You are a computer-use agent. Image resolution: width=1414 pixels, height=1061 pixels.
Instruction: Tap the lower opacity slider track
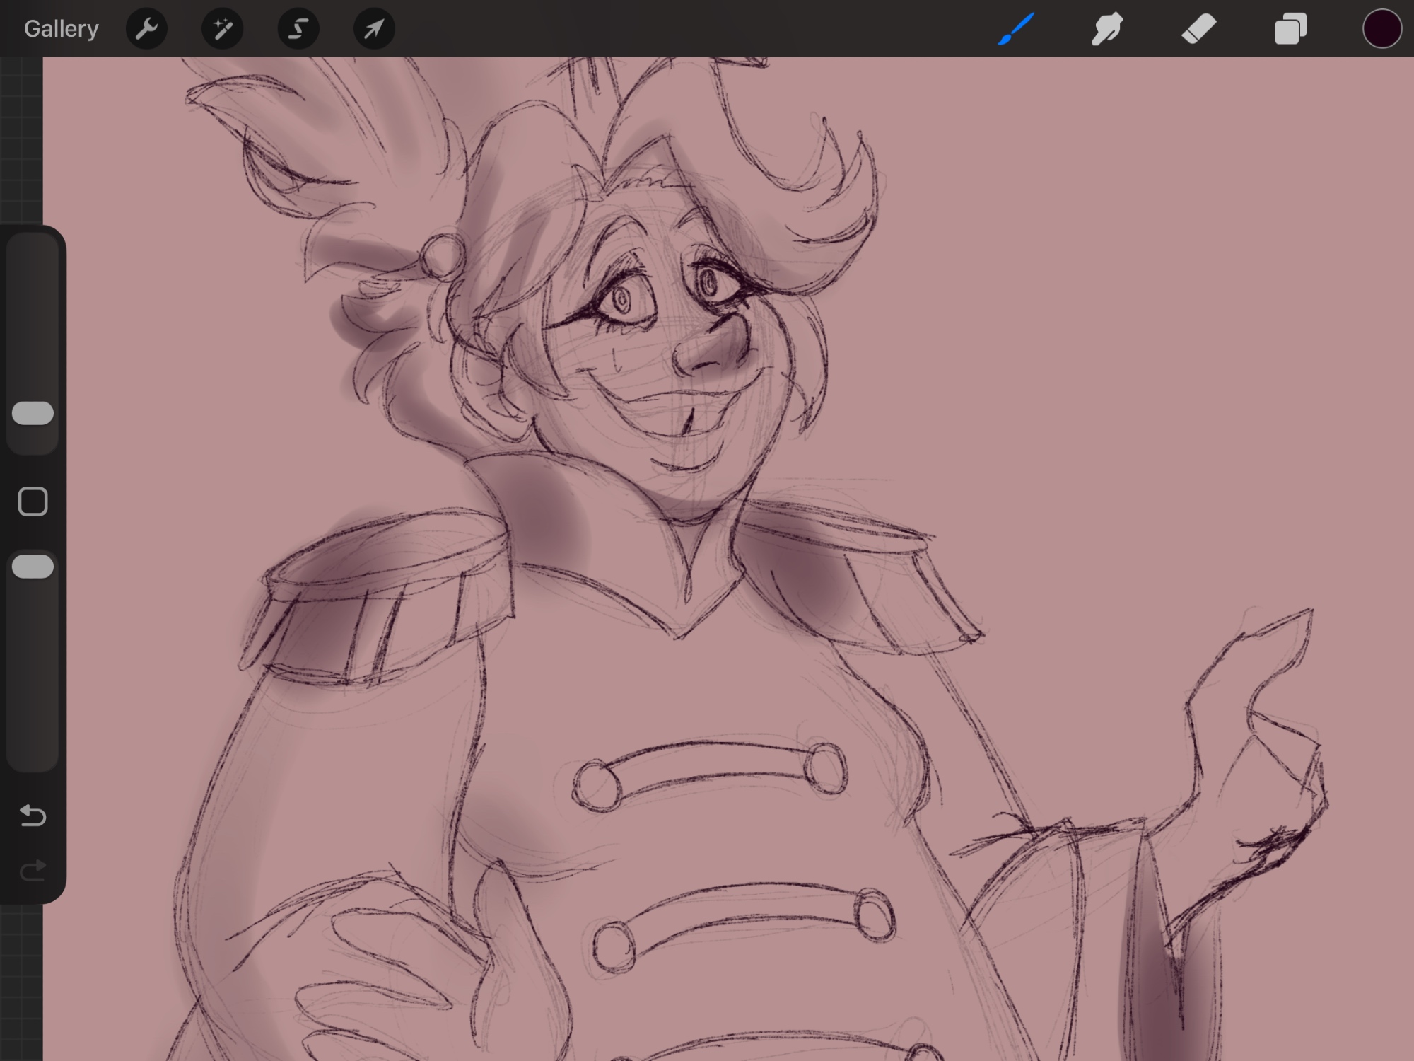coord(33,672)
